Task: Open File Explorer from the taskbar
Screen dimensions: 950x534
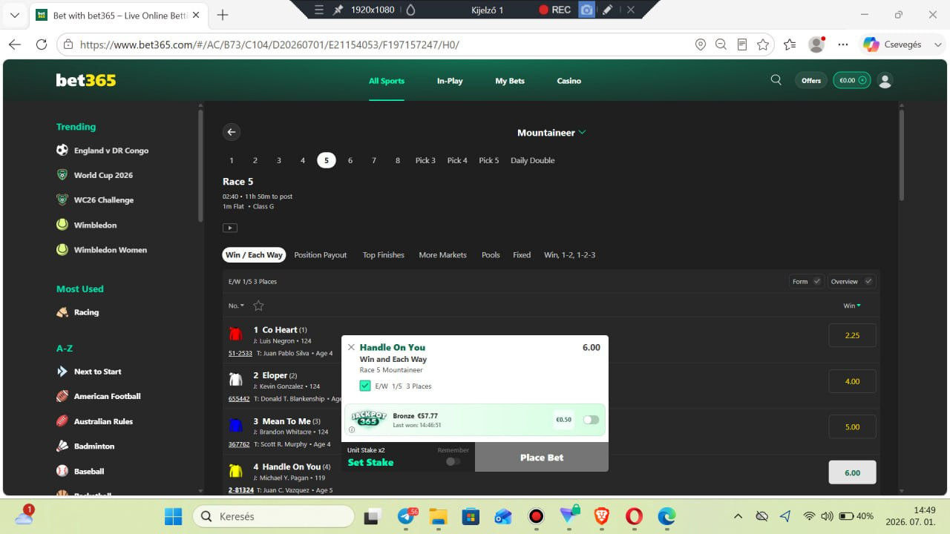Action: (x=438, y=516)
